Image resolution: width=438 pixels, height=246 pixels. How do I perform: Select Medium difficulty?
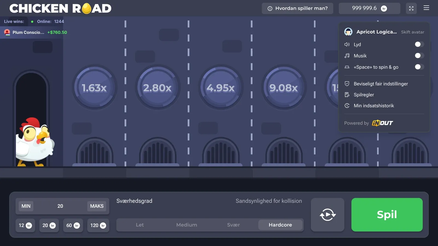[x=187, y=225]
